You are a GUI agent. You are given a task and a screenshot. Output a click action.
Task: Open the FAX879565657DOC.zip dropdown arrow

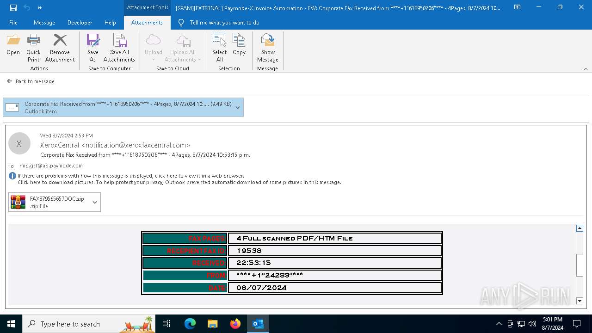(x=95, y=202)
